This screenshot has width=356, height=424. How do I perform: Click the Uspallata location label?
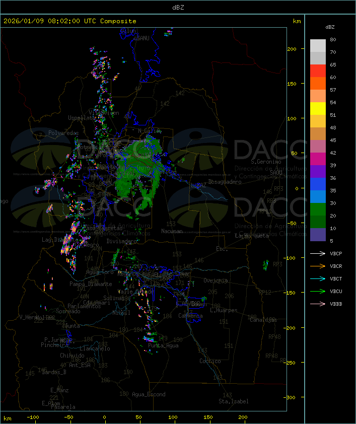(x=82, y=118)
